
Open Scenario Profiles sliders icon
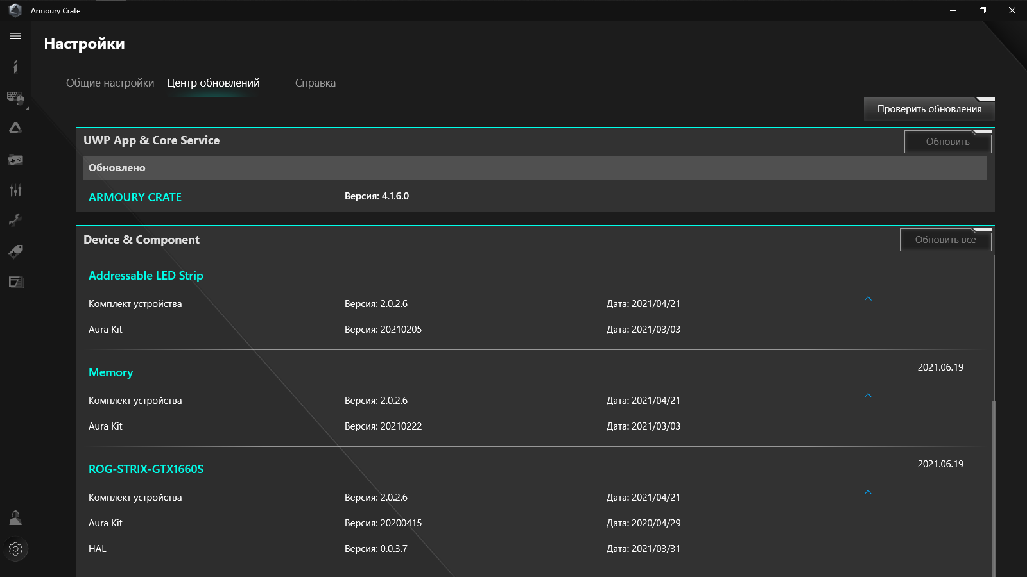[x=15, y=190]
